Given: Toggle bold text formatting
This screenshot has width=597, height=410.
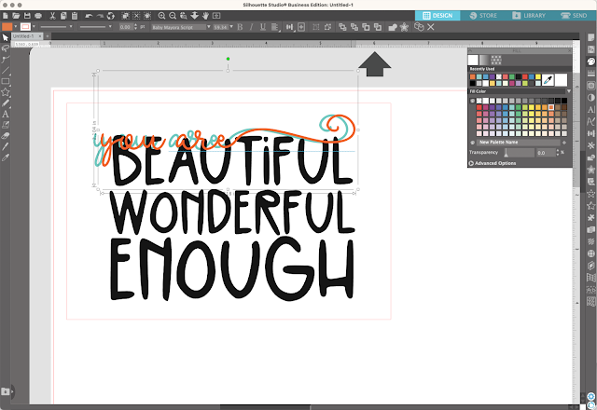Looking at the screenshot, I should pyautogui.click(x=239, y=28).
